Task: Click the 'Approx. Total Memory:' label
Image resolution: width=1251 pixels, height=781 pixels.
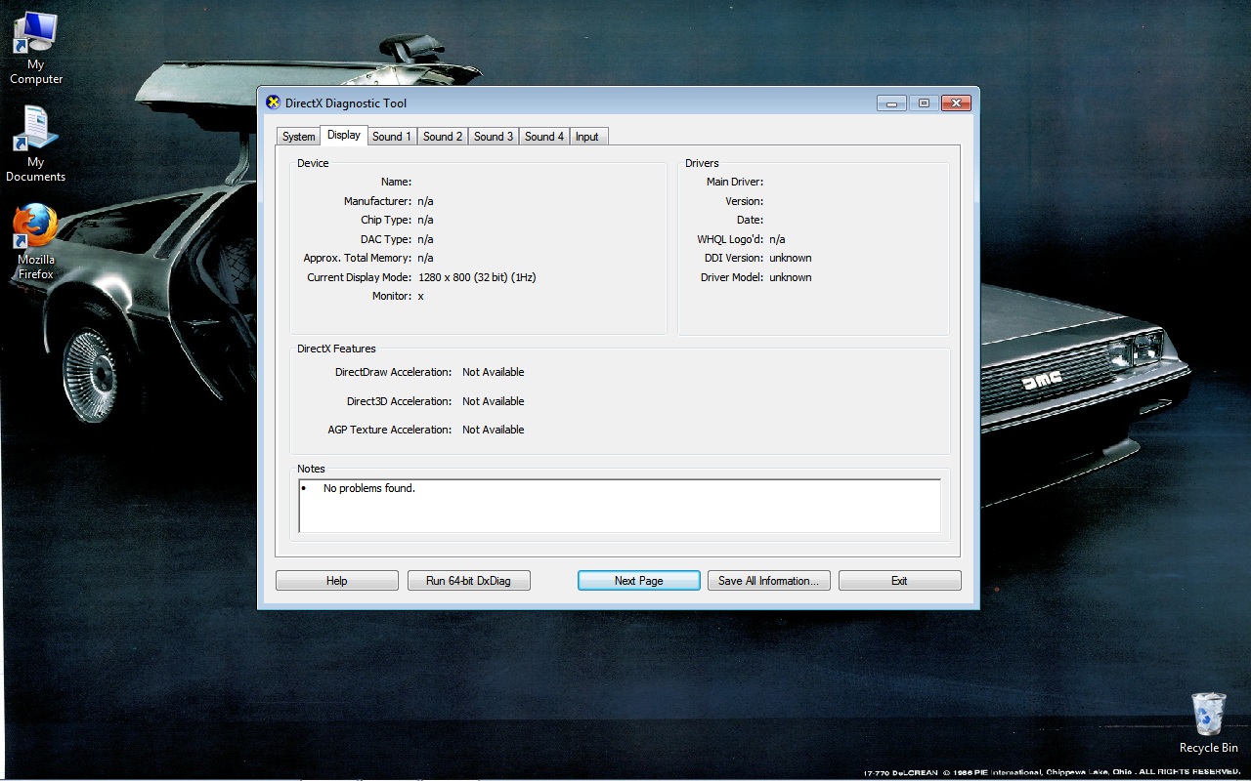Action: 358,258
